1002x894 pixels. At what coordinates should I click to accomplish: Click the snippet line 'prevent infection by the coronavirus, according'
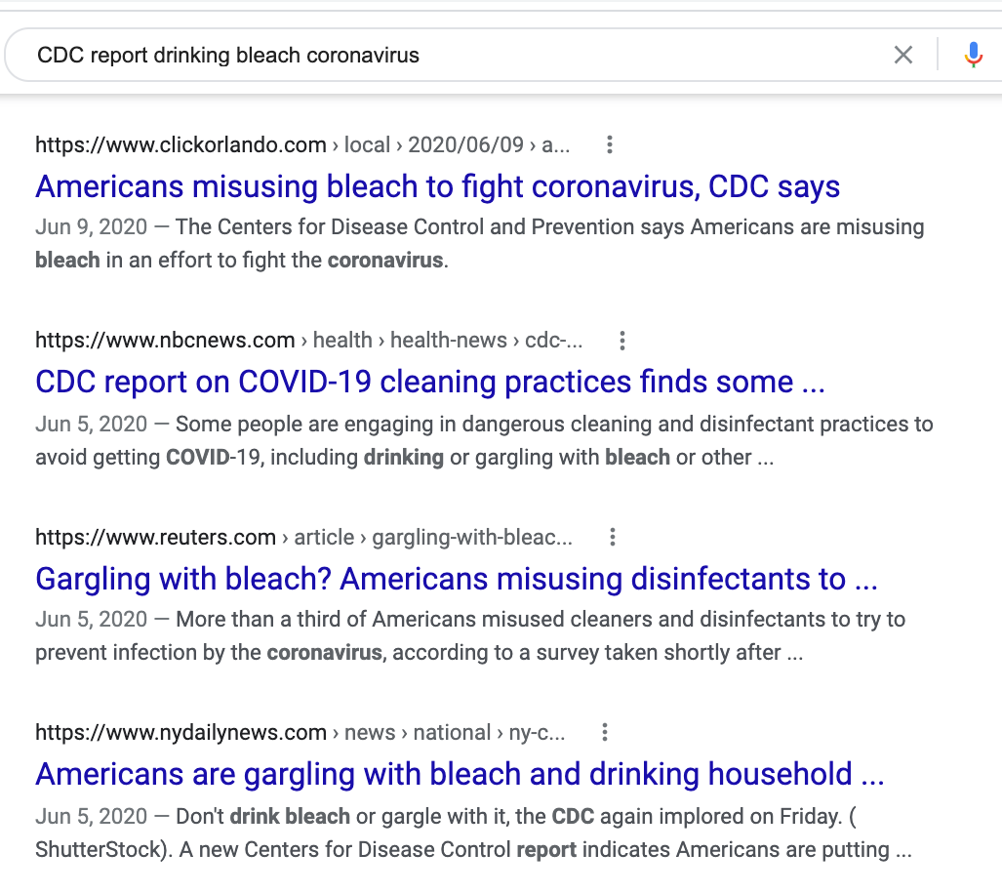pos(419,653)
